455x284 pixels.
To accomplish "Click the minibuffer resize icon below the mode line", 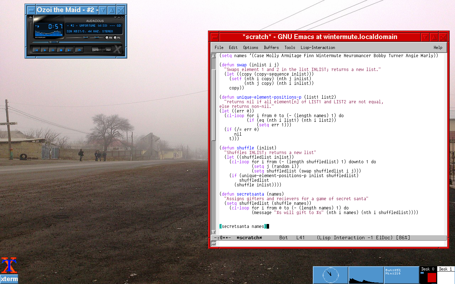I will click(x=214, y=244).
